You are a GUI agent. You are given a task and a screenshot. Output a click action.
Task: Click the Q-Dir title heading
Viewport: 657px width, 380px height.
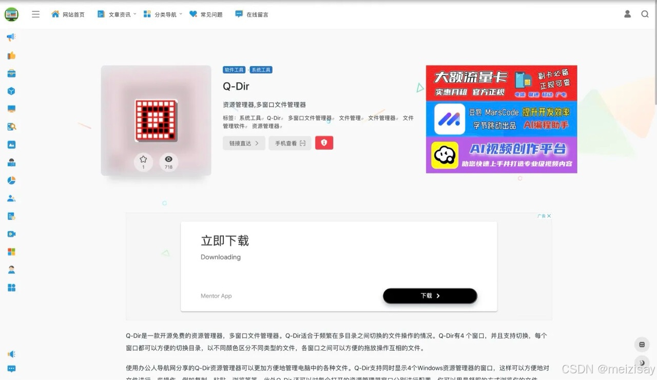pyautogui.click(x=236, y=86)
